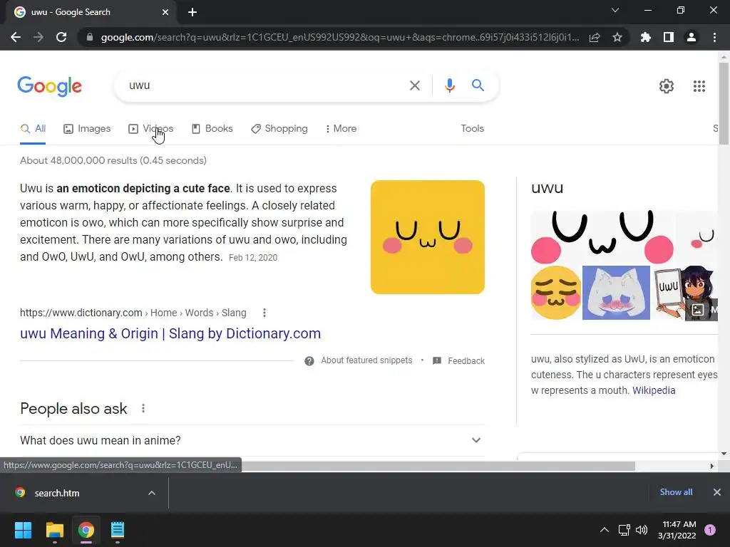The height and width of the screenshot is (547, 730).
Task: Clear the search box with the X icon
Action: point(414,85)
